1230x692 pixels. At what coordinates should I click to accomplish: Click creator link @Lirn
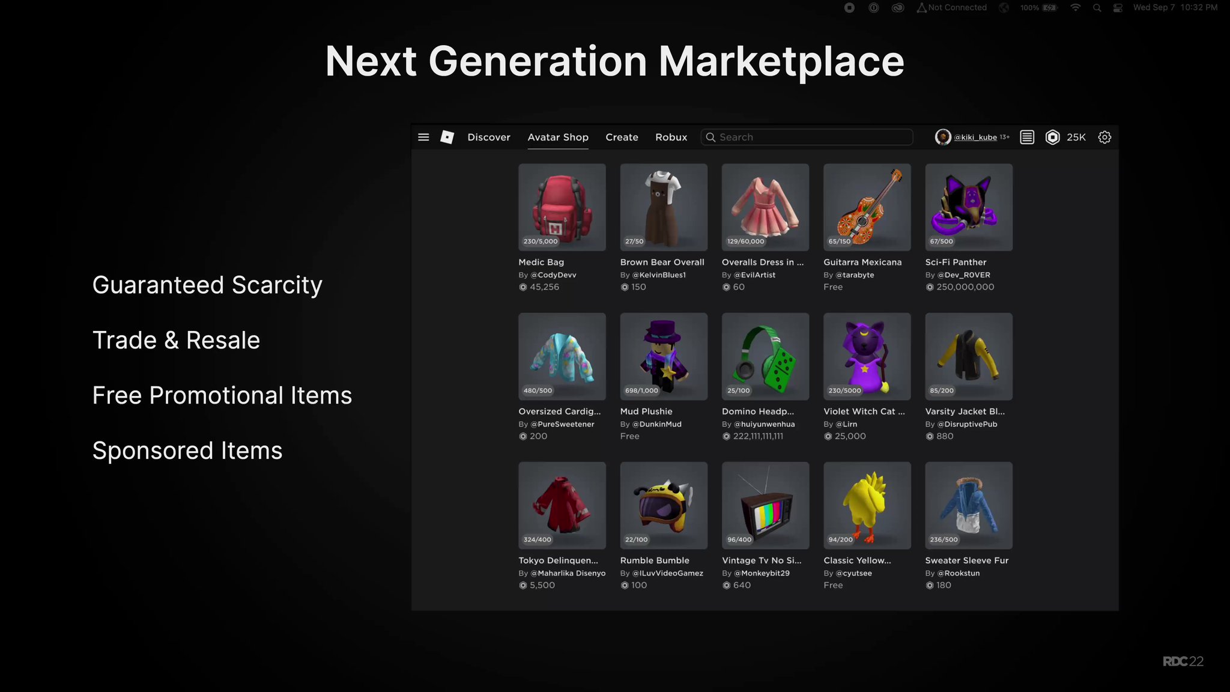click(846, 423)
